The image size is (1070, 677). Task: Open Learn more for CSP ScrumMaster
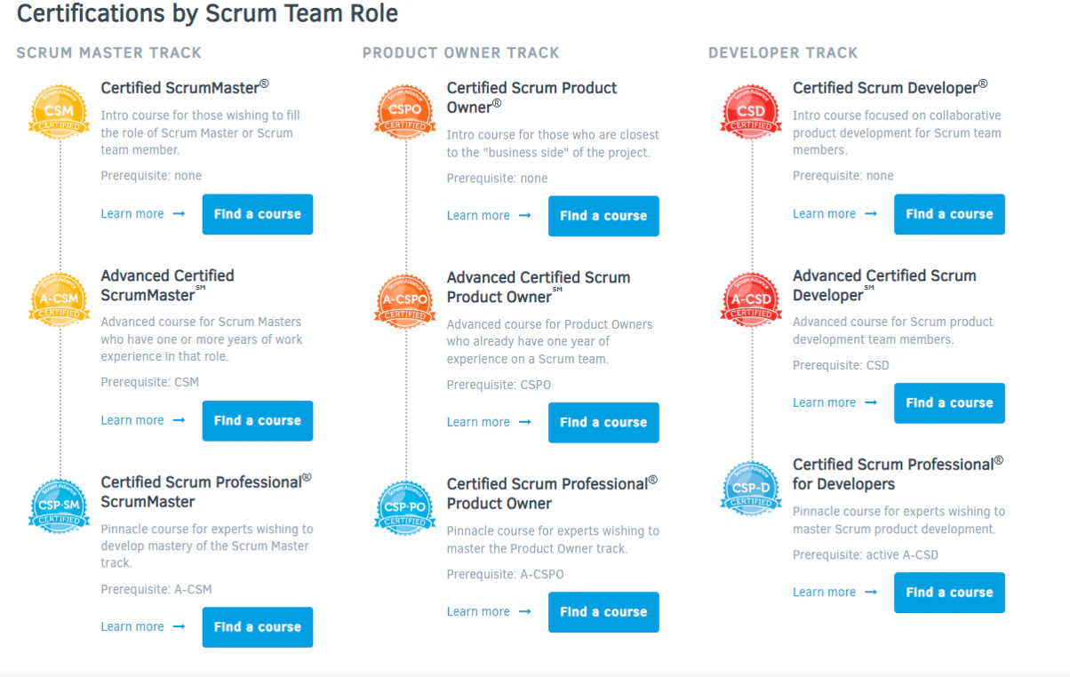pyautogui.click(x=143, y=627)
